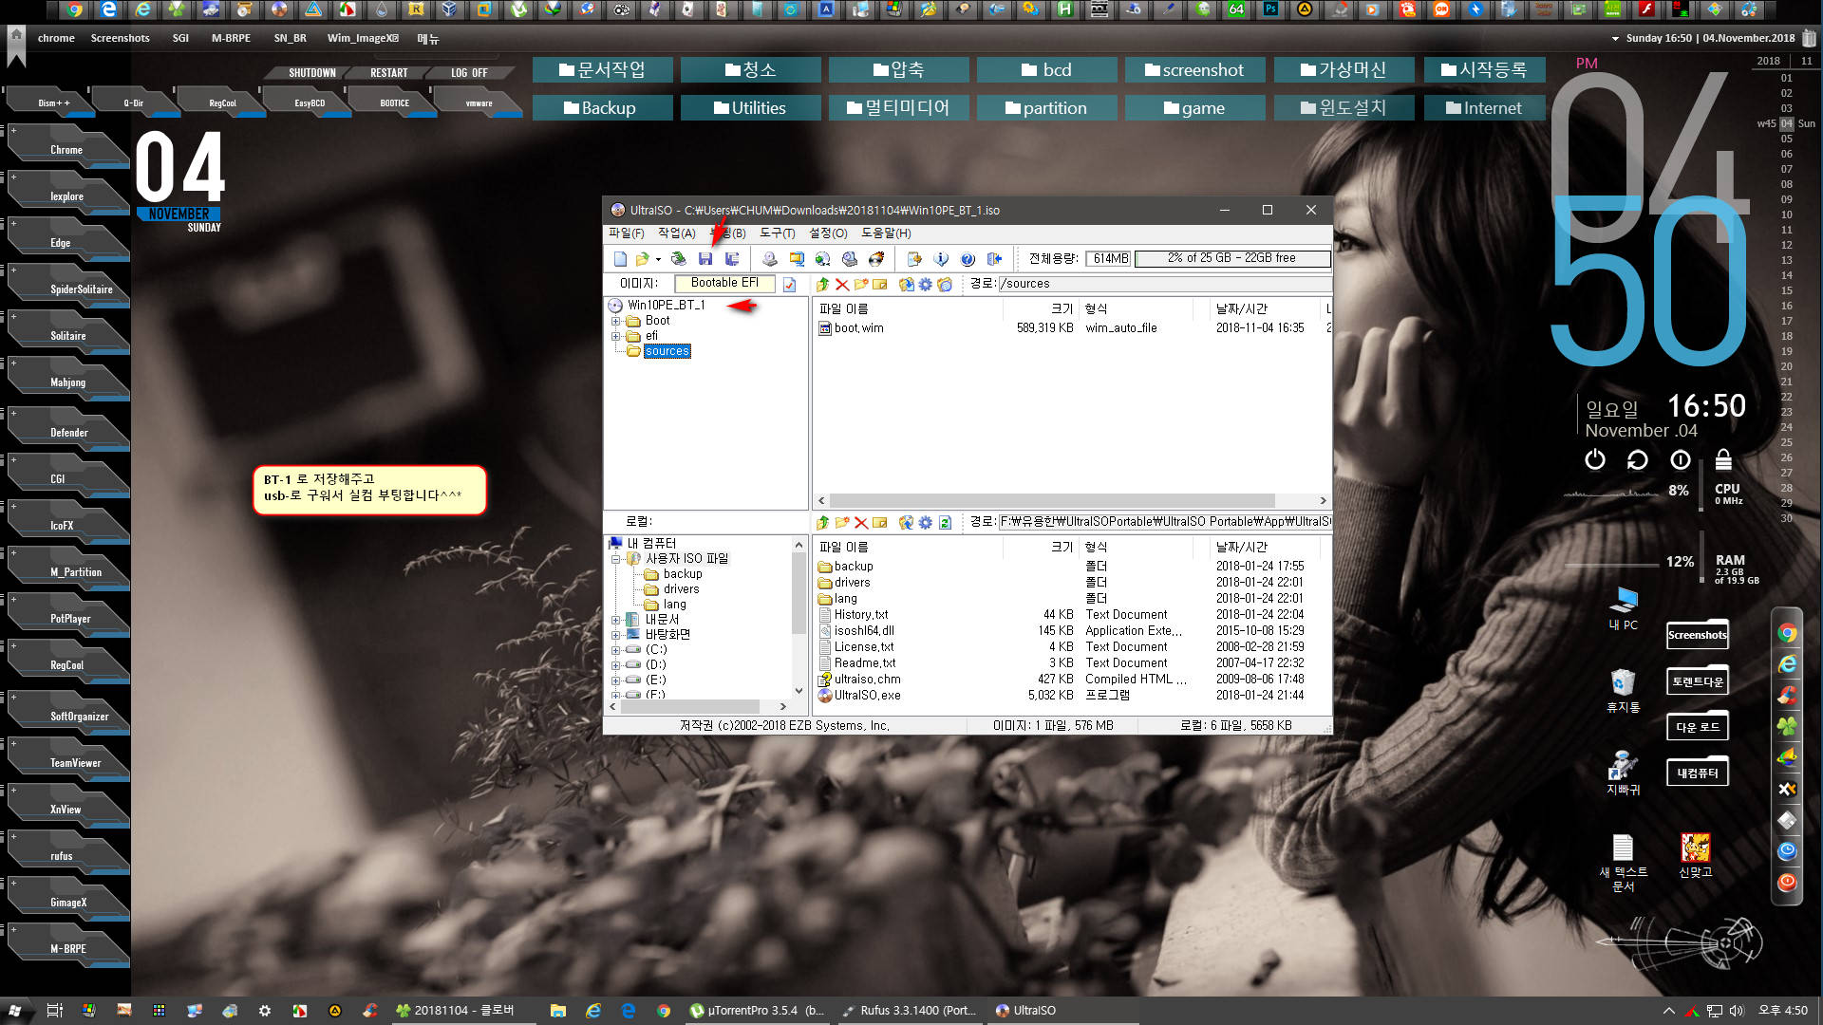Sort local list by 날짜/시간 column header
This screenshot has width=1823, height=1025.
(1242, 548)
